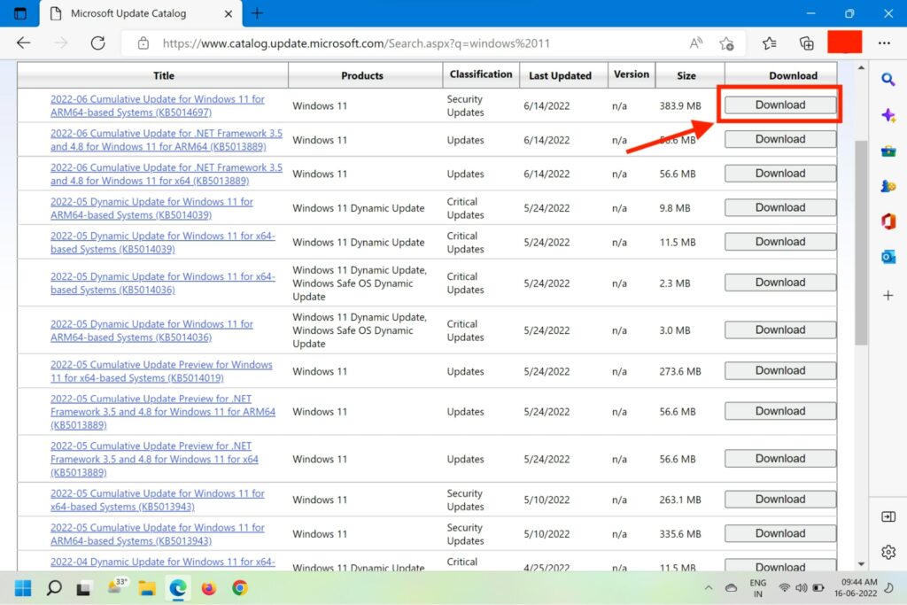The height and width of the screenshot is (605, 907).
Task: Sort the table by Size column header
Action: coord(686,75)
